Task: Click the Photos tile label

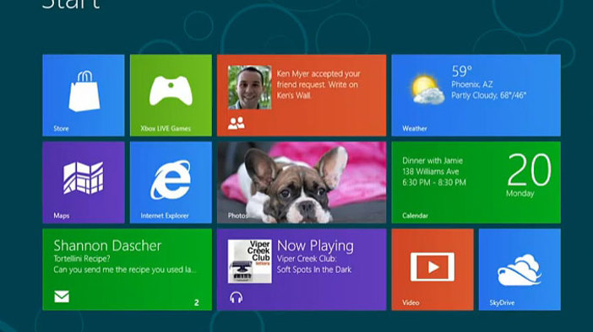Action: click(237, 216)
